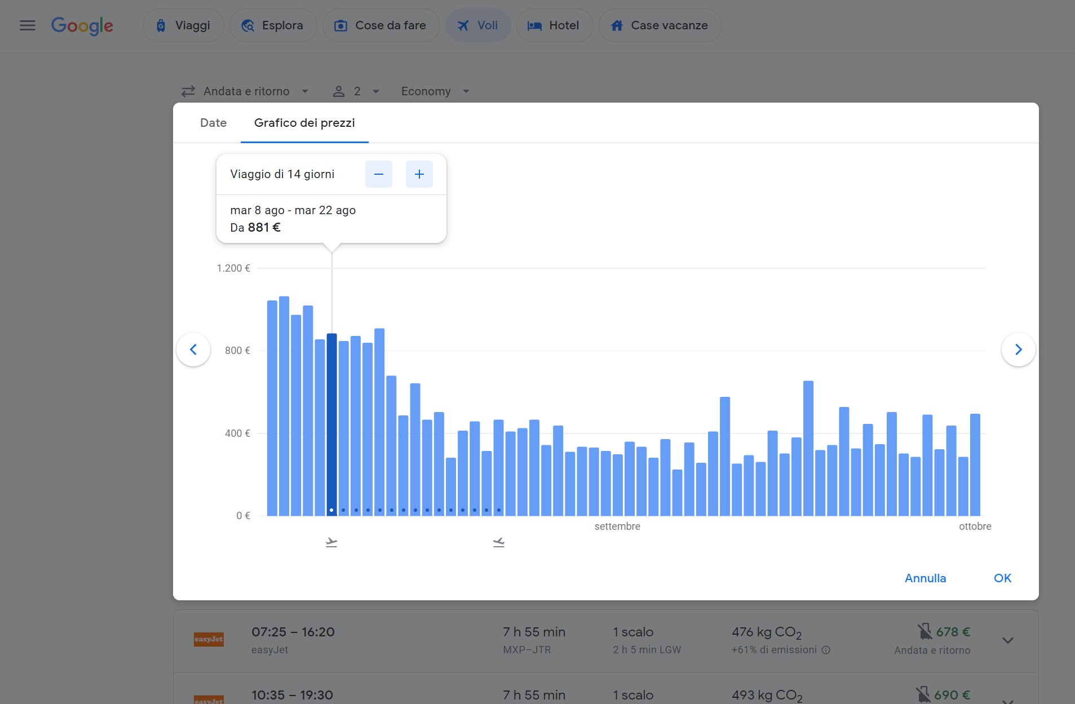
Task: Click the CO2 emissions info icon
Action: (826, 650)
